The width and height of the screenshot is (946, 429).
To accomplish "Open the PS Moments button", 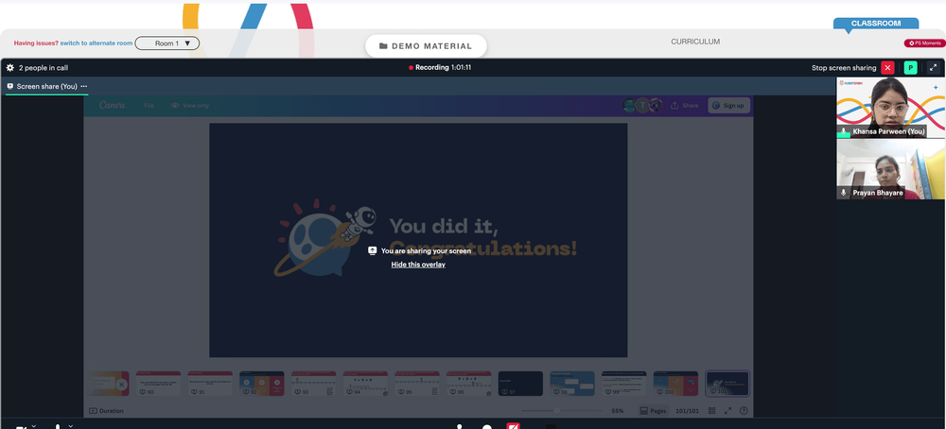I will [923, 43].
